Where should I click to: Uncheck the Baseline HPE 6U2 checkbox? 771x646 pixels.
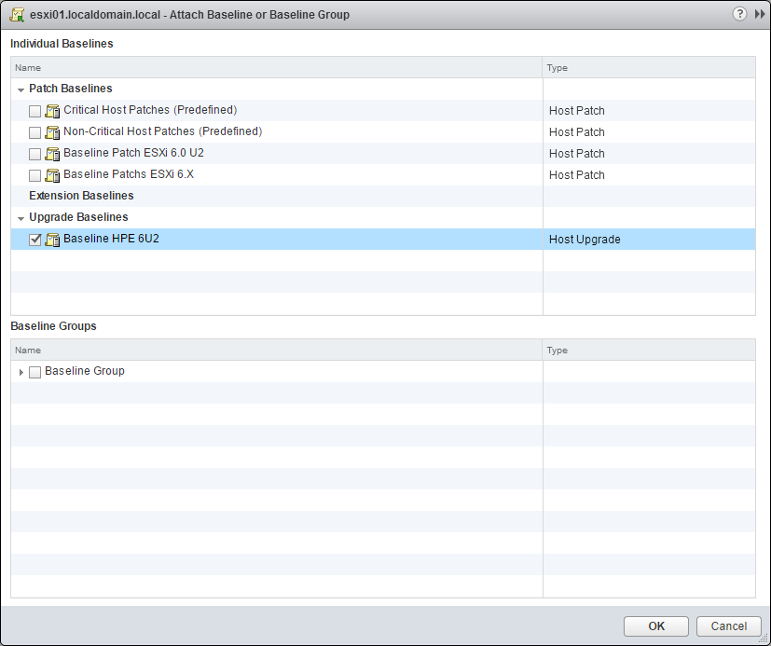[x=34, y=239]
